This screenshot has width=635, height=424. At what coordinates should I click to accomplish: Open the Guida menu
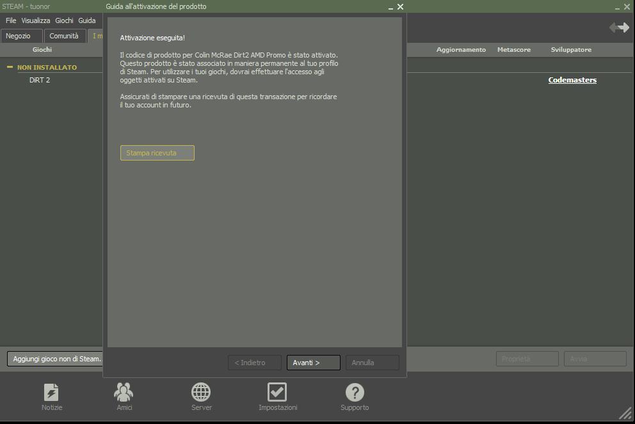[x=86, y=20]
